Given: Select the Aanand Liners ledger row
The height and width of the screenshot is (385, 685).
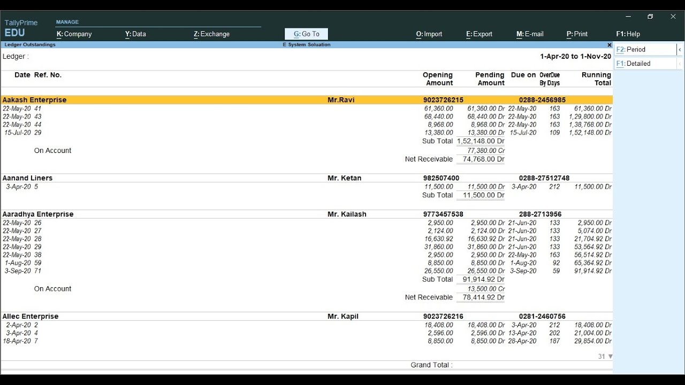Looking at the screenshot, I should coord(307,178).
